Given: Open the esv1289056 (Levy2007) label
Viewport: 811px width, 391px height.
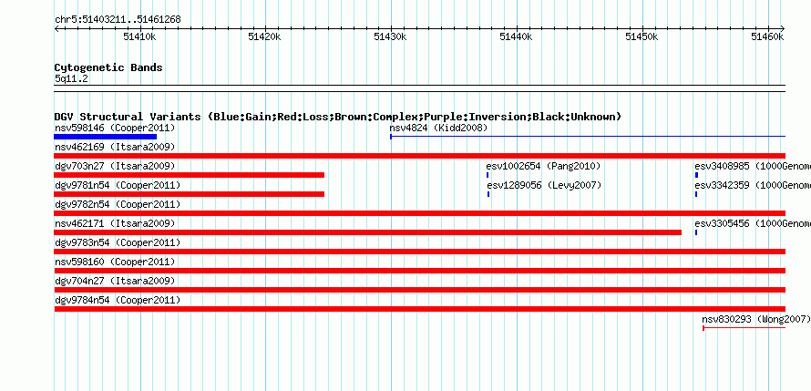Looking at the screenshot, I should click(x=544, y=185).
